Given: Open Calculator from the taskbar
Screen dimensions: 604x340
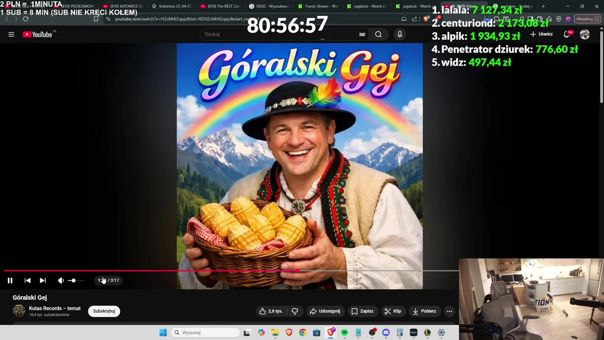Looking at the screenshot, I should (x=400, y=332).
